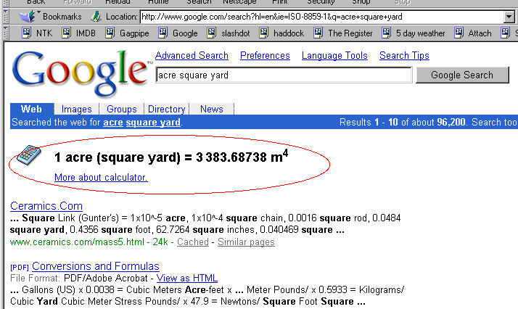Open Conversions and Formulas result

(96, 266)
